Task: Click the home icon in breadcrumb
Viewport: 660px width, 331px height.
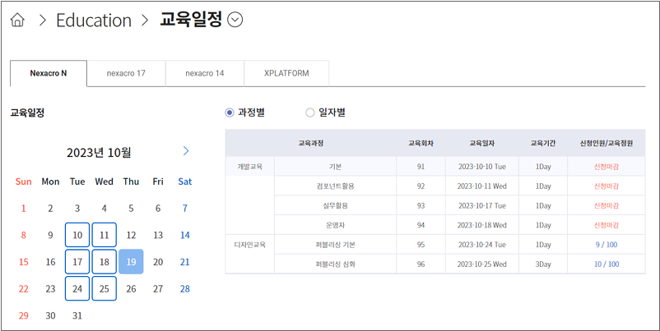Action: click(17, 21)
